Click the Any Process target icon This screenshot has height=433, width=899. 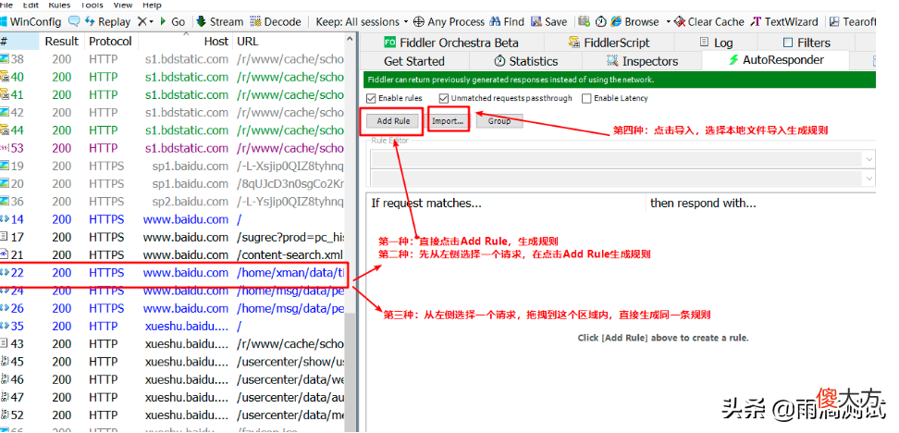419,22
